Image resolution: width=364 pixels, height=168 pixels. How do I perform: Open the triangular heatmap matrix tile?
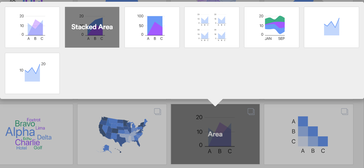tap(308, 134)
